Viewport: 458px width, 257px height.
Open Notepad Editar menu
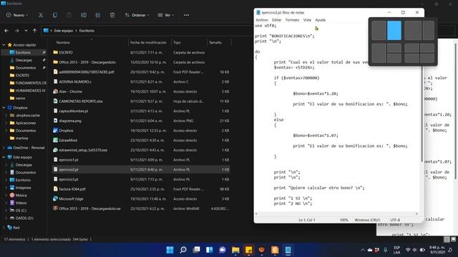277,20
